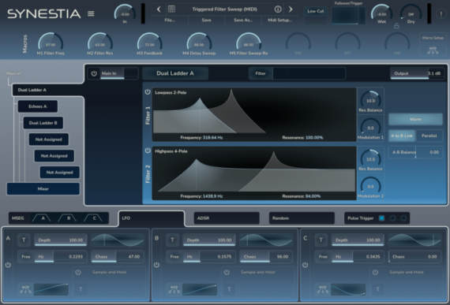Click the wet/dry lock icon
This screenshot has height=305, width=450.
[x=396, y=26]
